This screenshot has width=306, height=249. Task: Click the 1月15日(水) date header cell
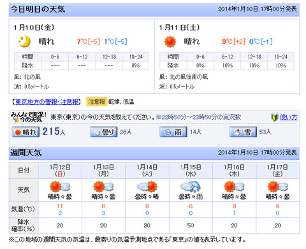(x=191, y=171)
